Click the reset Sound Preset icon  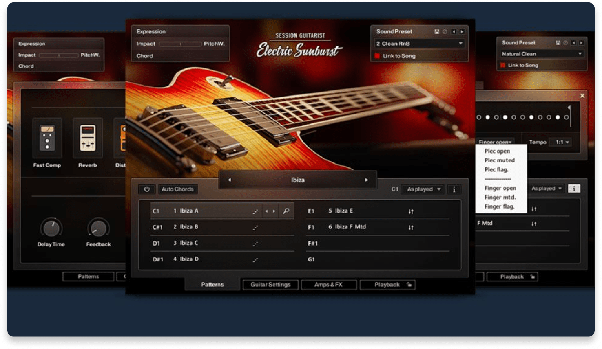(445, 31)
